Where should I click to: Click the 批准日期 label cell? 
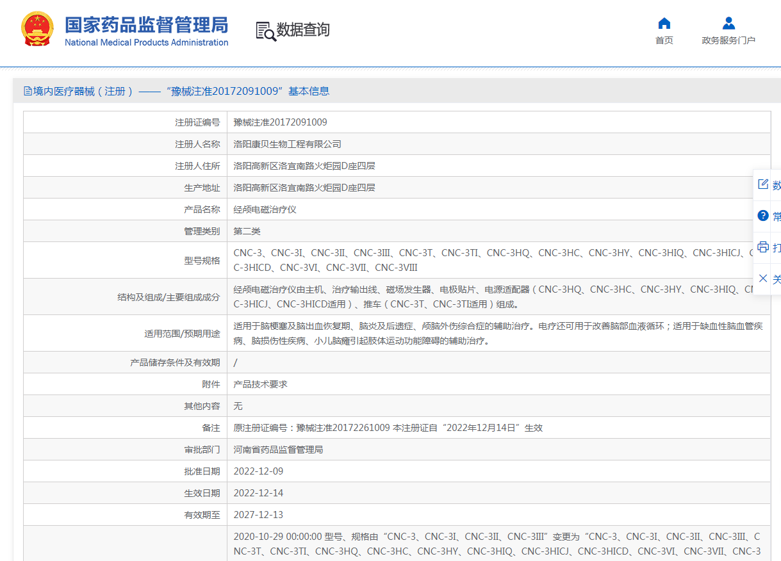(126, 471)
